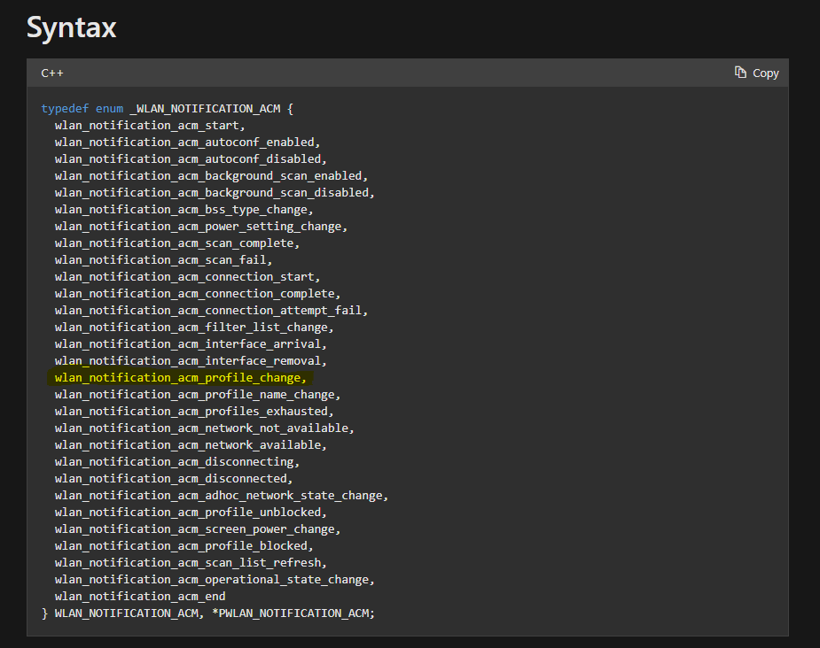
Task: Click the typedef enum _WLAN_NOTIFICATION_ACM line
Action: pyautogui.click(x=168, y=109)
